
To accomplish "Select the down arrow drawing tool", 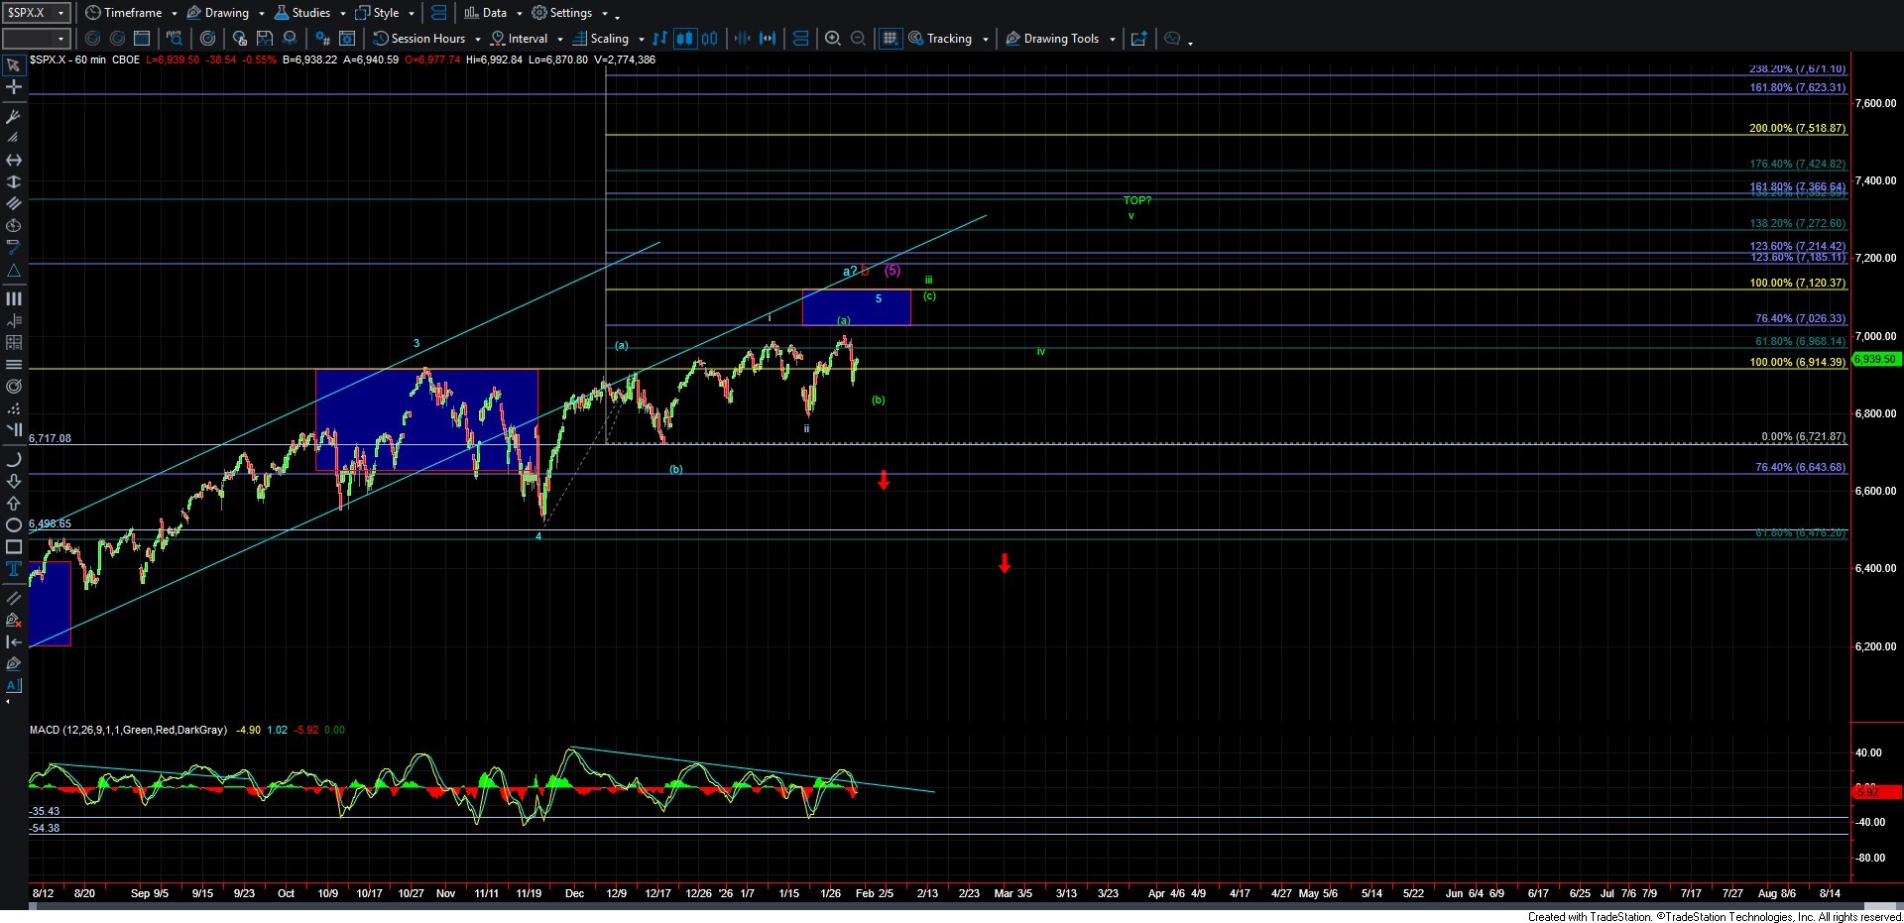I will click(14, 482).
